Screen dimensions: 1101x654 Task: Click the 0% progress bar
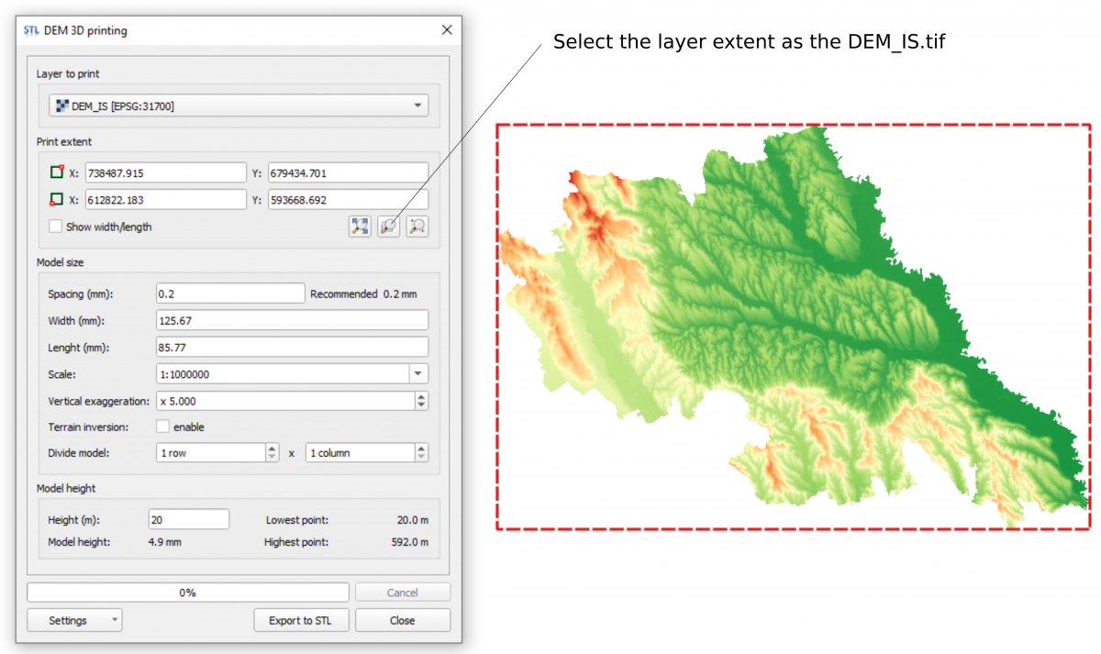(188, 592)
